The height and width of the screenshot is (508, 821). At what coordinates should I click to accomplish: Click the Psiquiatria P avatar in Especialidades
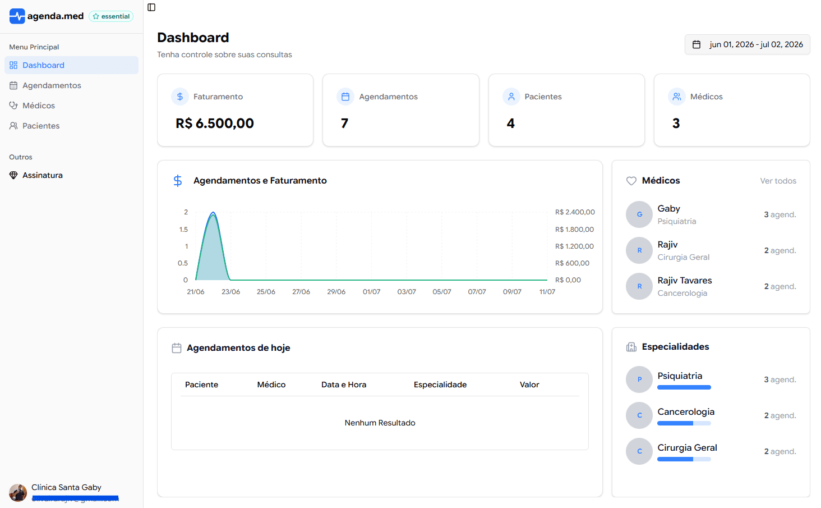[639, 379]
